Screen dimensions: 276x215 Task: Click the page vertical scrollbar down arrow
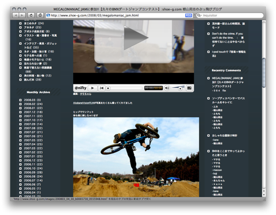[x=264, y=195]
